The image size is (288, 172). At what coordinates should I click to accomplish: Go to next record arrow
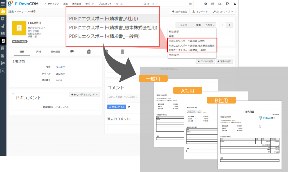tap(229, 25)
